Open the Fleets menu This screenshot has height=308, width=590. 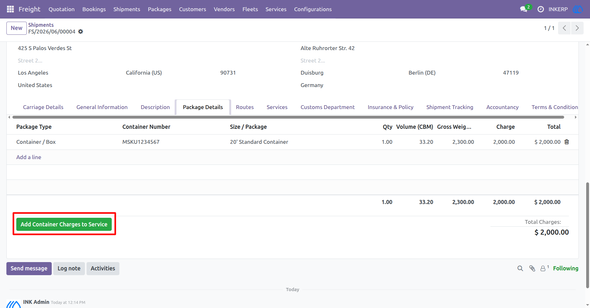pyautogui.click(x=250, y=9)
